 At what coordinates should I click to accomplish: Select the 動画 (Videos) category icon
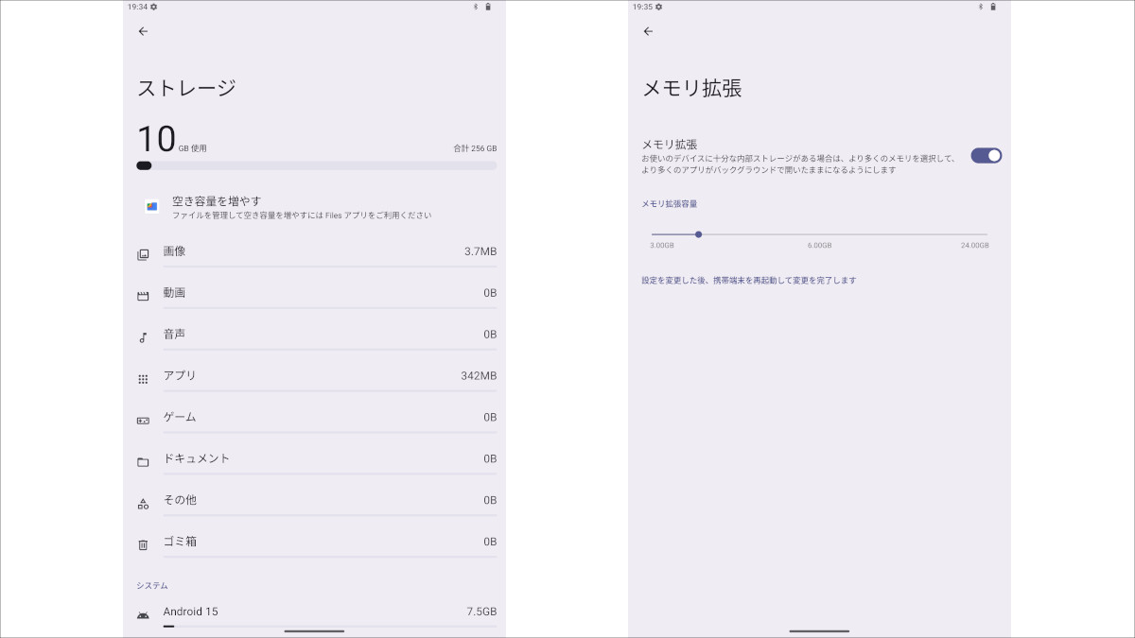coord(143,293)
